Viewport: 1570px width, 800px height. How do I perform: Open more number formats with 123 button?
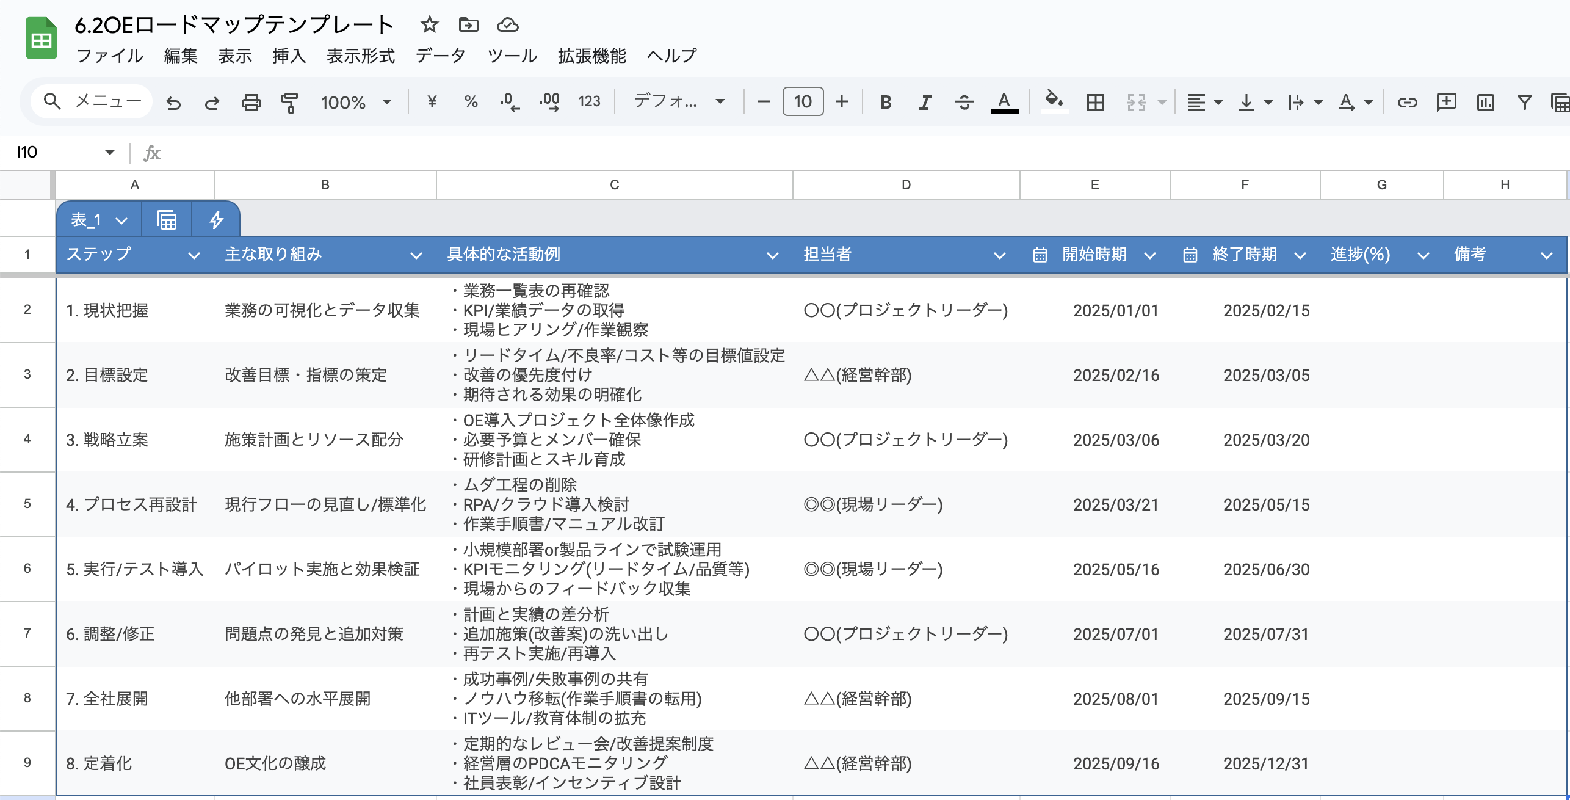coord(589,101)
